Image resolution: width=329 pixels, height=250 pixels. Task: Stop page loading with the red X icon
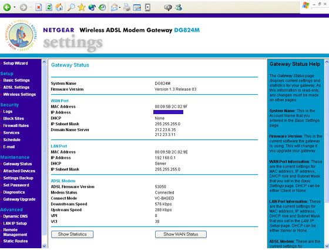pos(39,8)
